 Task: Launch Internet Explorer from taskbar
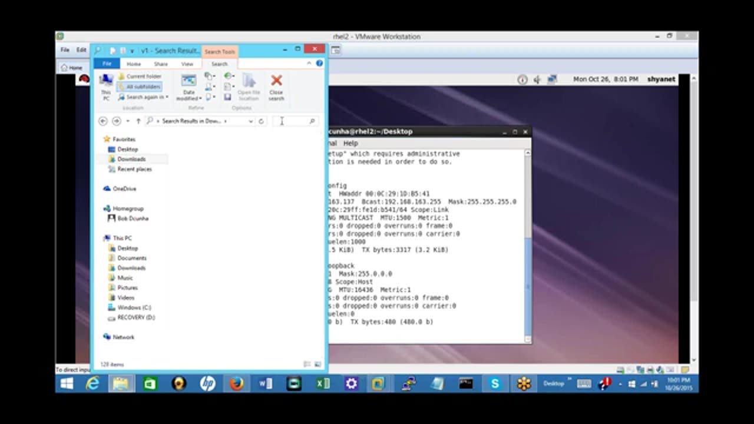92,384
